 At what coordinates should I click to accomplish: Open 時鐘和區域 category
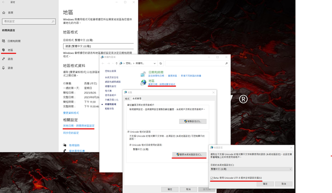tap(111, 104)
